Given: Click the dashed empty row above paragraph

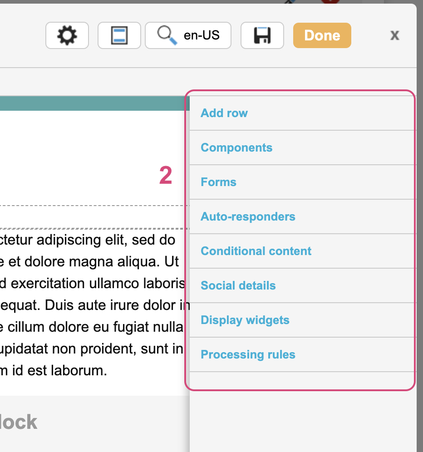Looking at the screenshot, I should pos(91,217).
